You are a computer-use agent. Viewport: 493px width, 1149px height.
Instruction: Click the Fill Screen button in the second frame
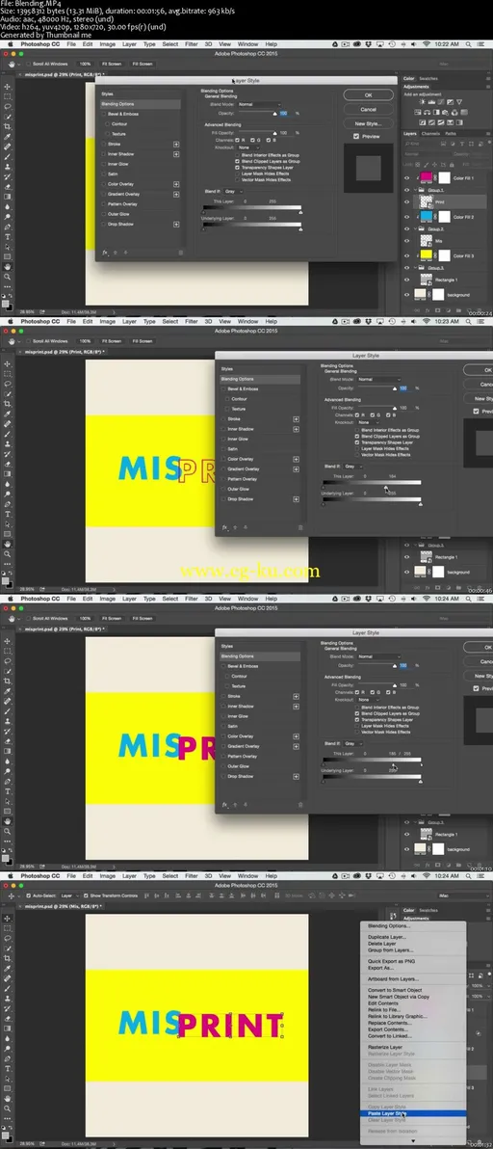[142, 340]
